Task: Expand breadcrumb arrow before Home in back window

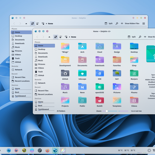Action: (x=46, y=24)
